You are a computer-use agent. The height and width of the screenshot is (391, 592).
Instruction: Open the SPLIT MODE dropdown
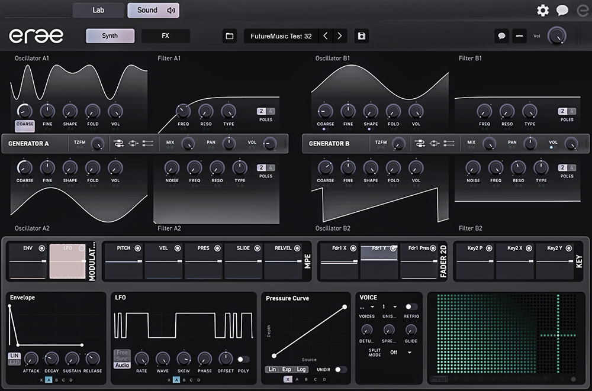[401, 353]
